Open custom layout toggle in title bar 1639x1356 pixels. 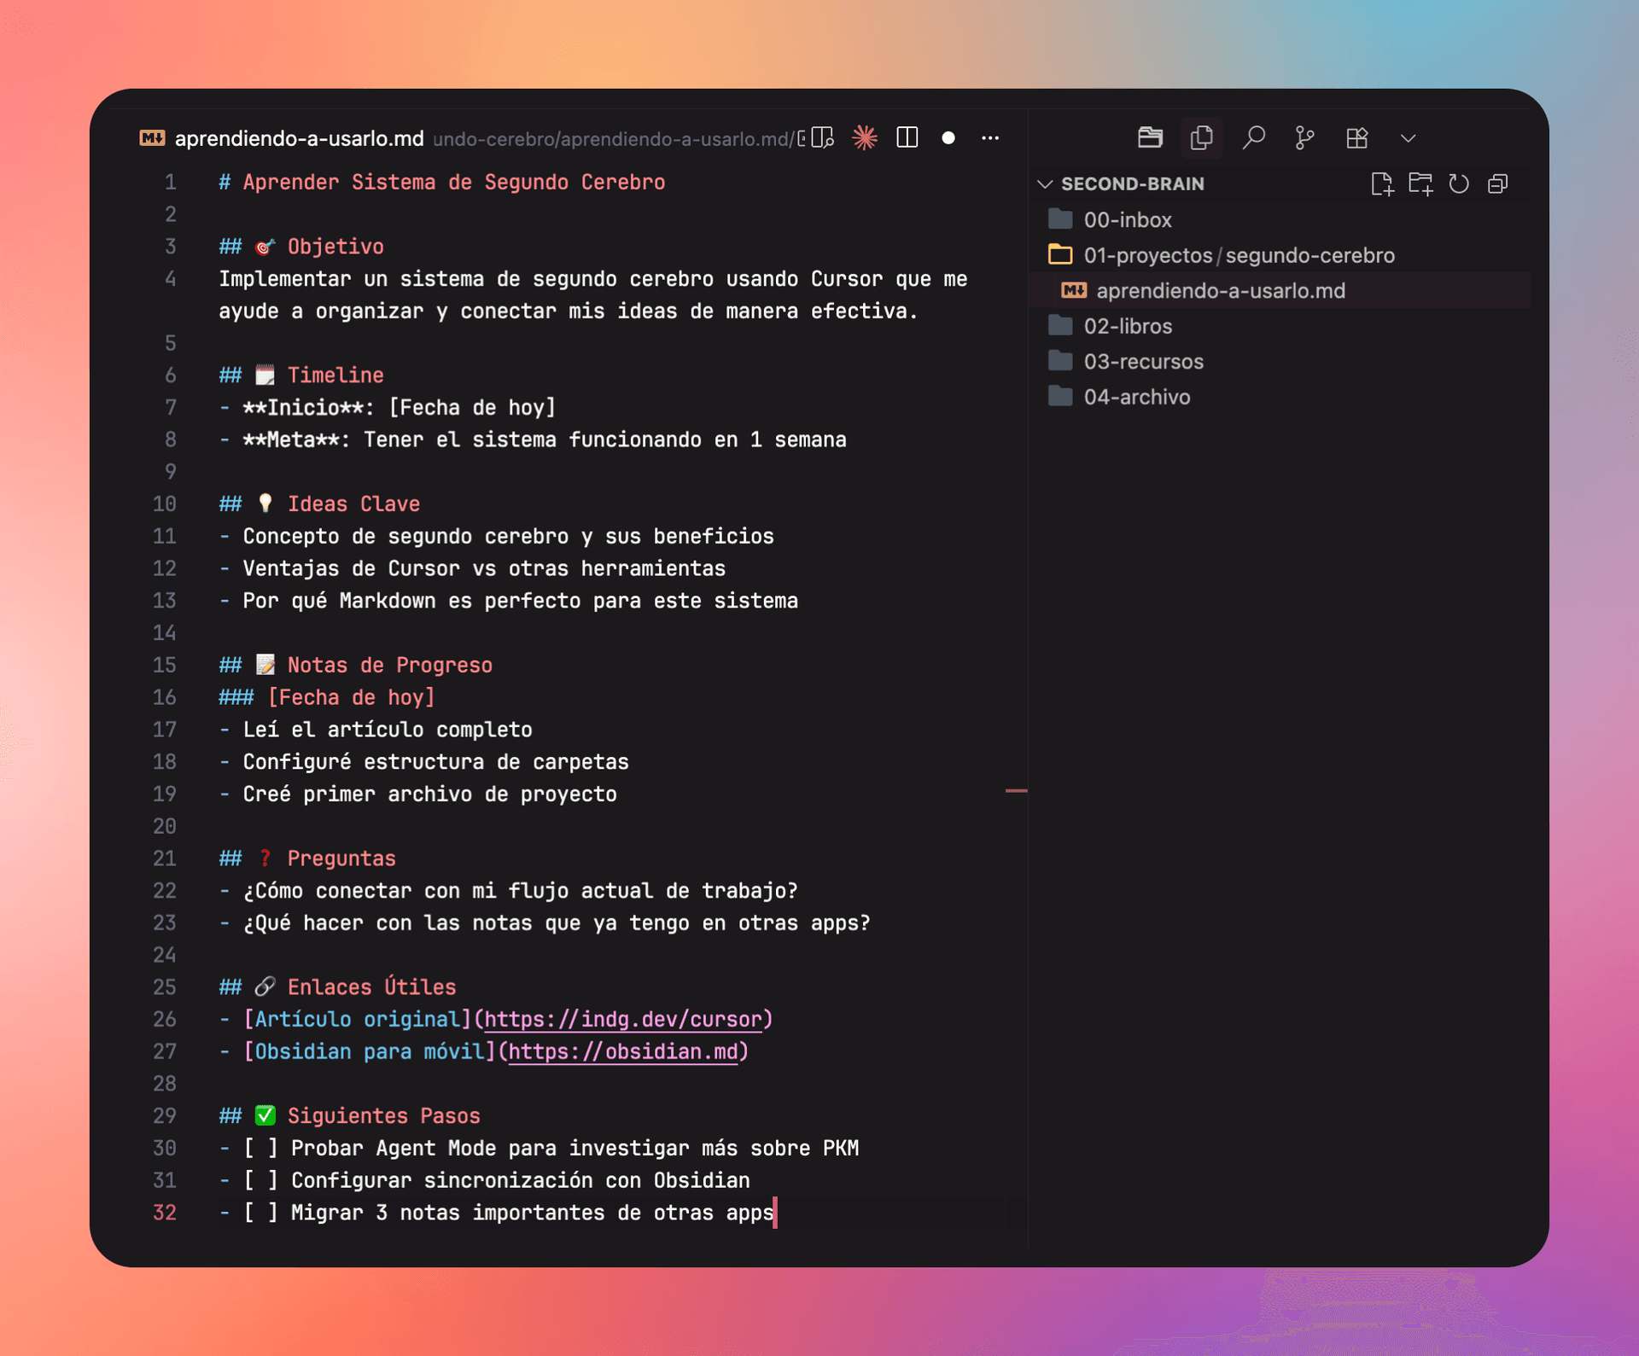coord(821,137)
